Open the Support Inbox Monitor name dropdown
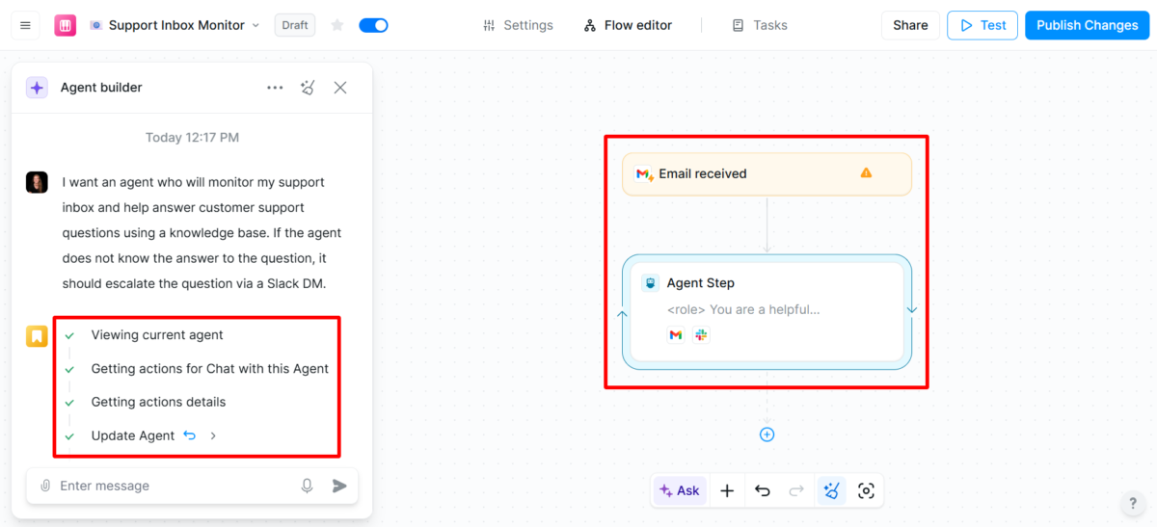This screenshot has width=1157, height=527. pyautogui.click(x=256, y=25)
